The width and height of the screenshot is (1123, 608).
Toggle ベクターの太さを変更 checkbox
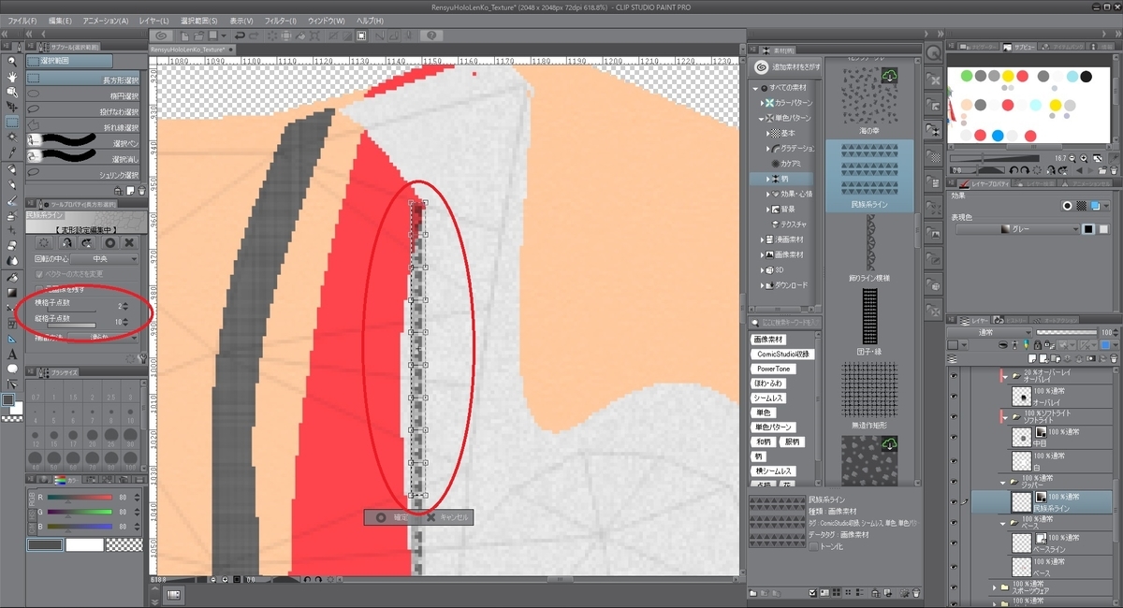pos(37,273)
